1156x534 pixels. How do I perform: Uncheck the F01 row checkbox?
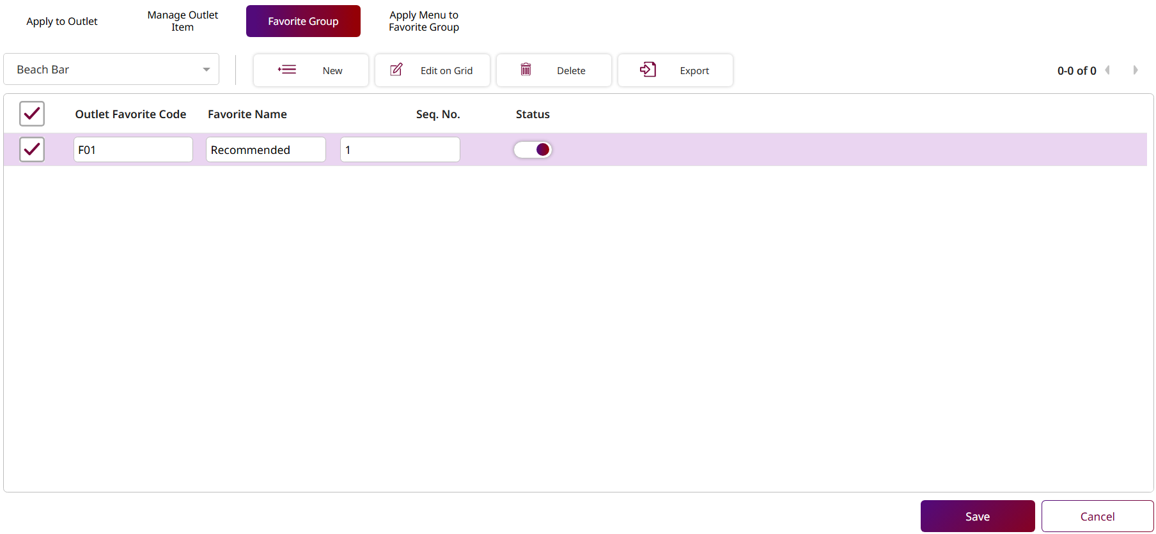pyautogui.click(x=32, y=149)
